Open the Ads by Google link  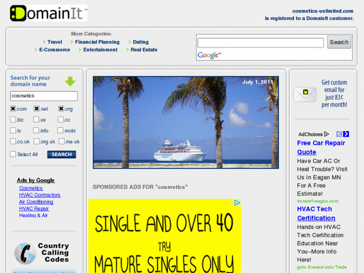click(36, 180)
